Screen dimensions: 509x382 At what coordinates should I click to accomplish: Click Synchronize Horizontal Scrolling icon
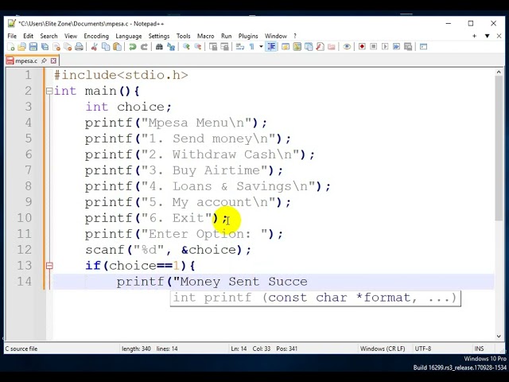224,47
